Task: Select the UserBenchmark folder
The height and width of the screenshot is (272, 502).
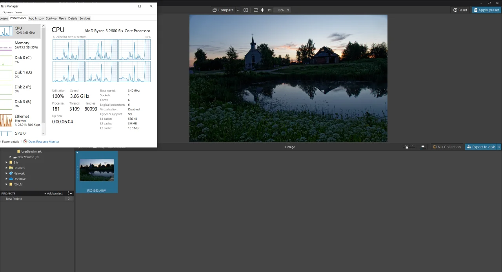Action: click(29, 151)
